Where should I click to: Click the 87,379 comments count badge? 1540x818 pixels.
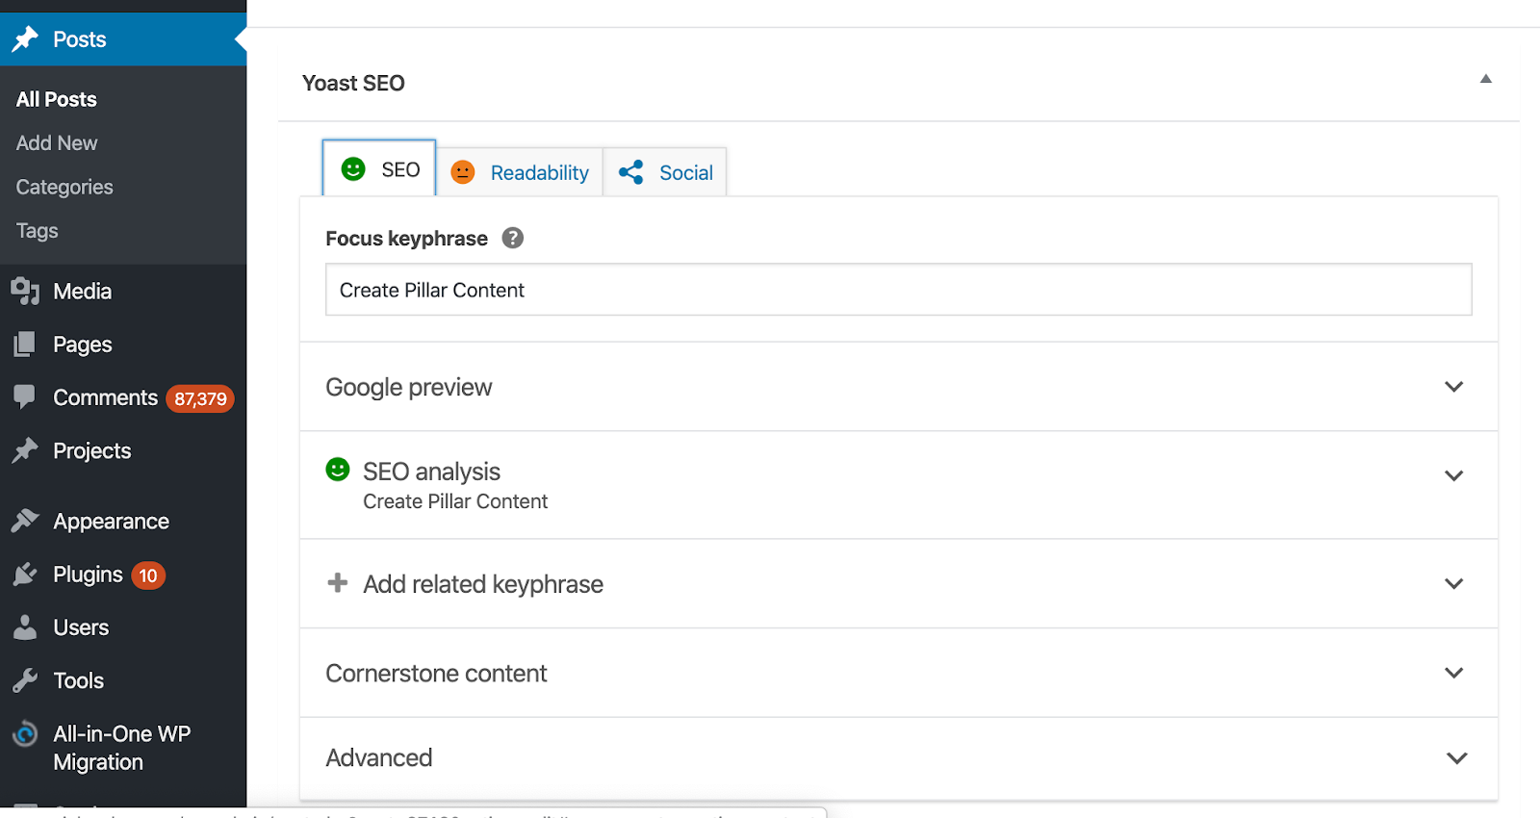(200, 398)
